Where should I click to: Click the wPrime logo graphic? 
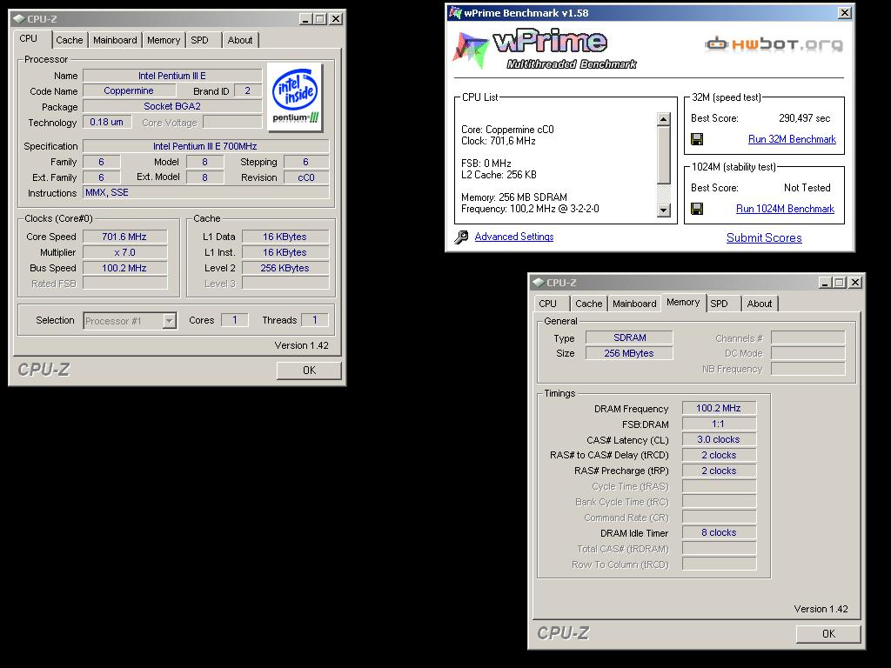point(546,50)
